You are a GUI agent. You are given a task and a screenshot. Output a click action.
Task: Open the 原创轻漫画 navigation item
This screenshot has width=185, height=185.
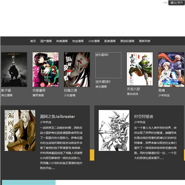point(127,41)
